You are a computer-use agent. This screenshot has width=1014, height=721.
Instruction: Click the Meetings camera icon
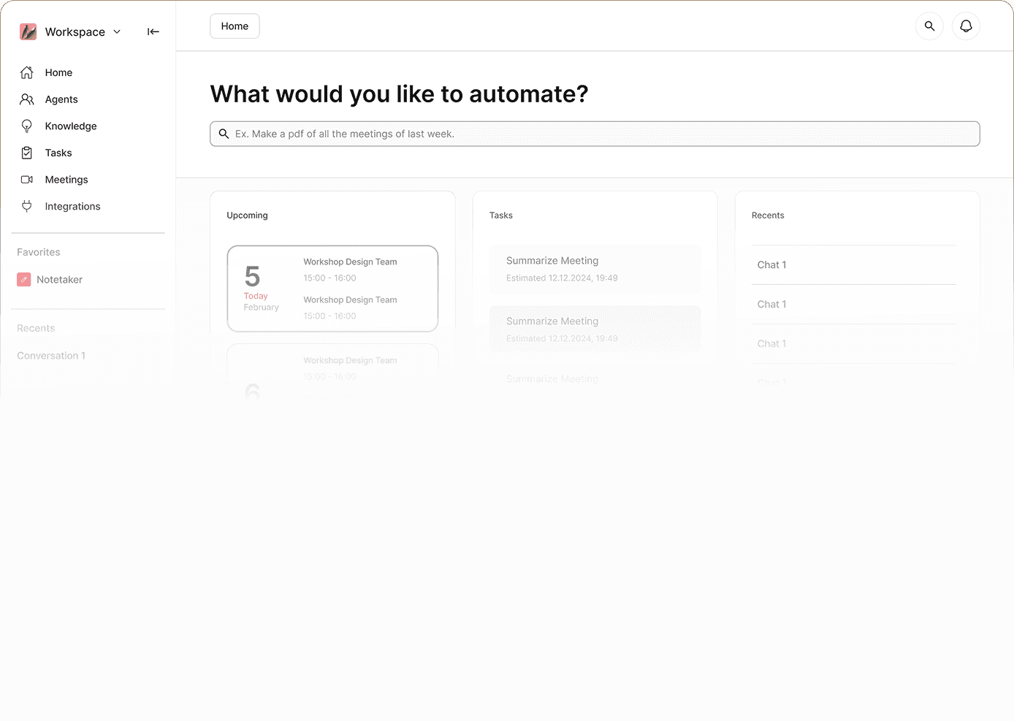(27, 180)
